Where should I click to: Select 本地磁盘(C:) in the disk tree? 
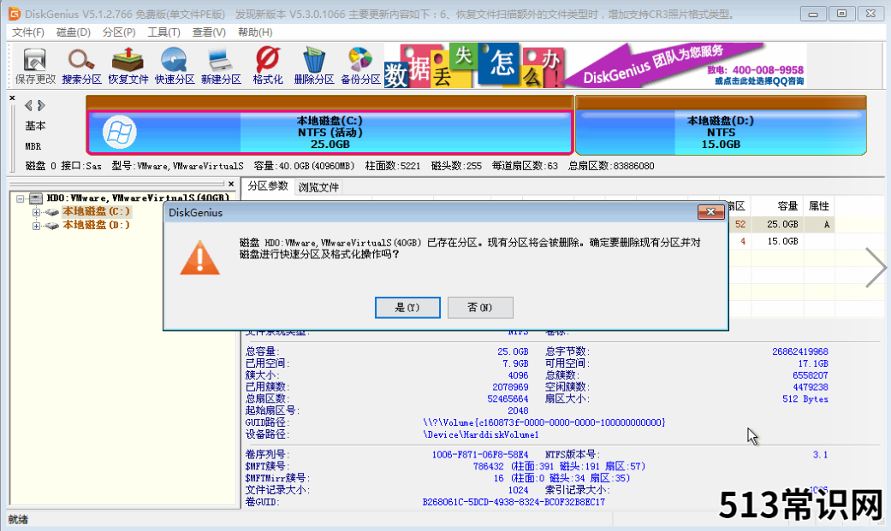(x=96, y=212)
